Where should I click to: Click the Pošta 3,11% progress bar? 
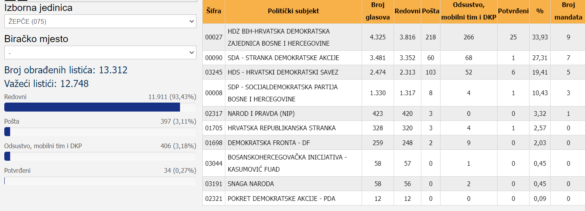tap(100, 132)
